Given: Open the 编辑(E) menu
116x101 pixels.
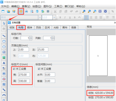Looking at the screenshot, I should (x=15, y=6).
